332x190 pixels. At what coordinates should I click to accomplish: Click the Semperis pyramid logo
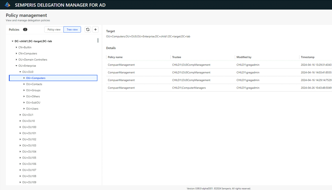[x=7, y=5]
